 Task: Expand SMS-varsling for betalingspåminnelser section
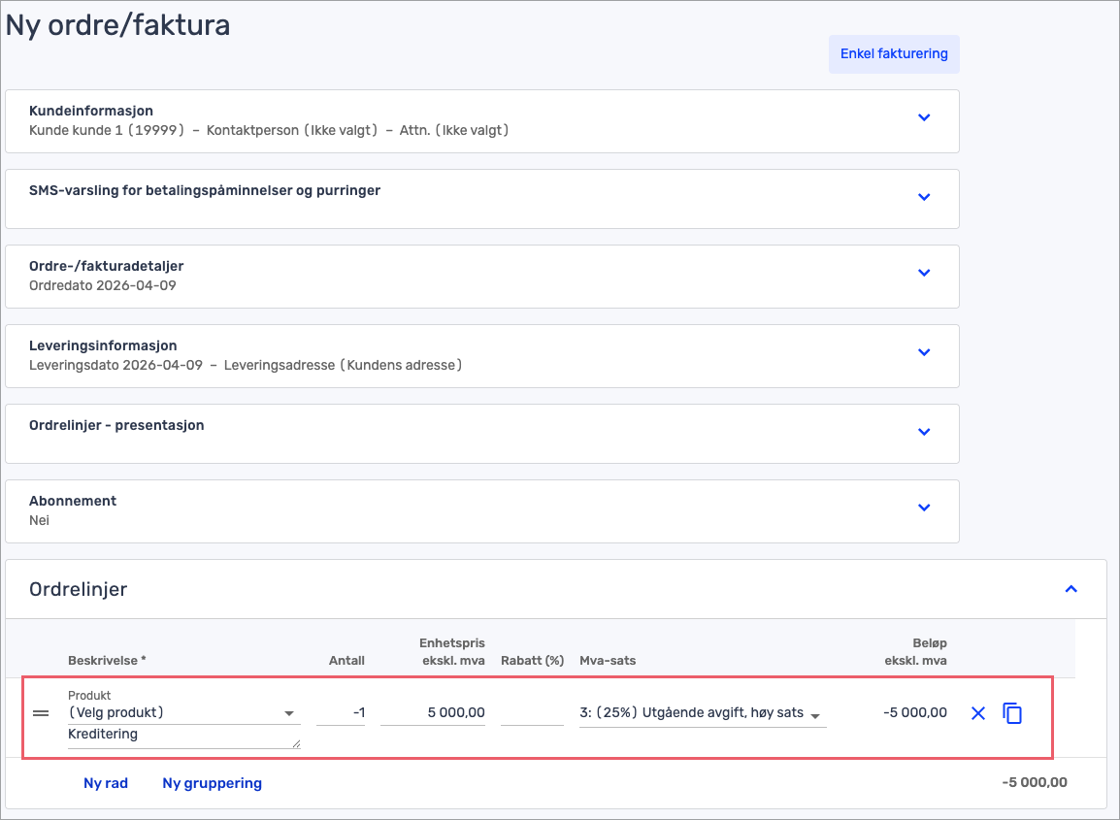pos(924,197)
